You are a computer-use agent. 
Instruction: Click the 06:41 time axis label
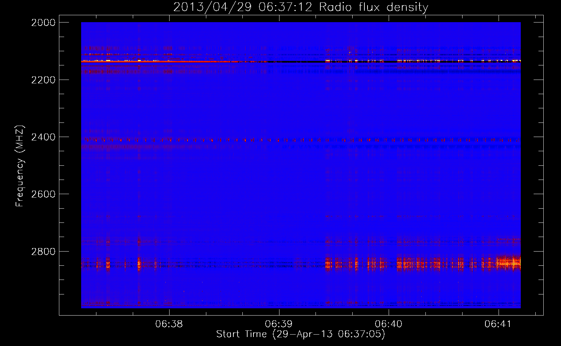click(x=498, y=324)
